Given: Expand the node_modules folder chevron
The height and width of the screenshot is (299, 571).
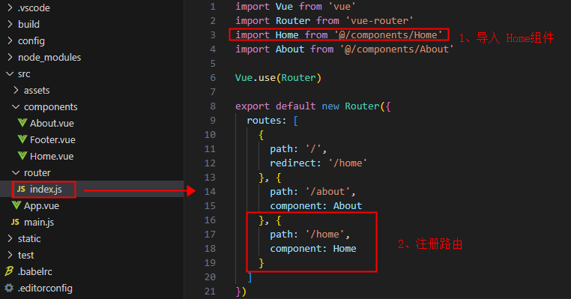Looking at the screenshot, I should point(10,57).
